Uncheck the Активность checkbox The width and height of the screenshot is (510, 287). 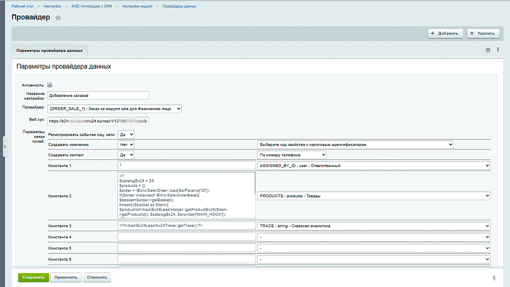tap(49, 85)
